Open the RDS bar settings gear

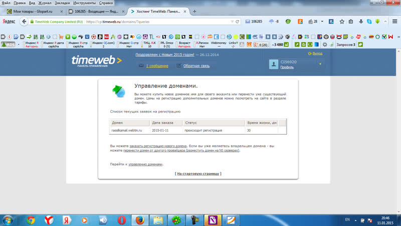(x=324, y=45)
